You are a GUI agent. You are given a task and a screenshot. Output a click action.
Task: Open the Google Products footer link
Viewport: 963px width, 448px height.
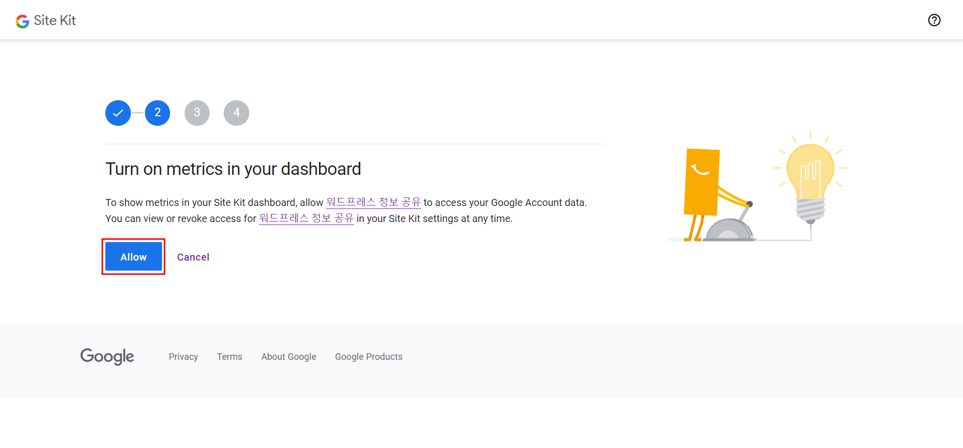369,357
